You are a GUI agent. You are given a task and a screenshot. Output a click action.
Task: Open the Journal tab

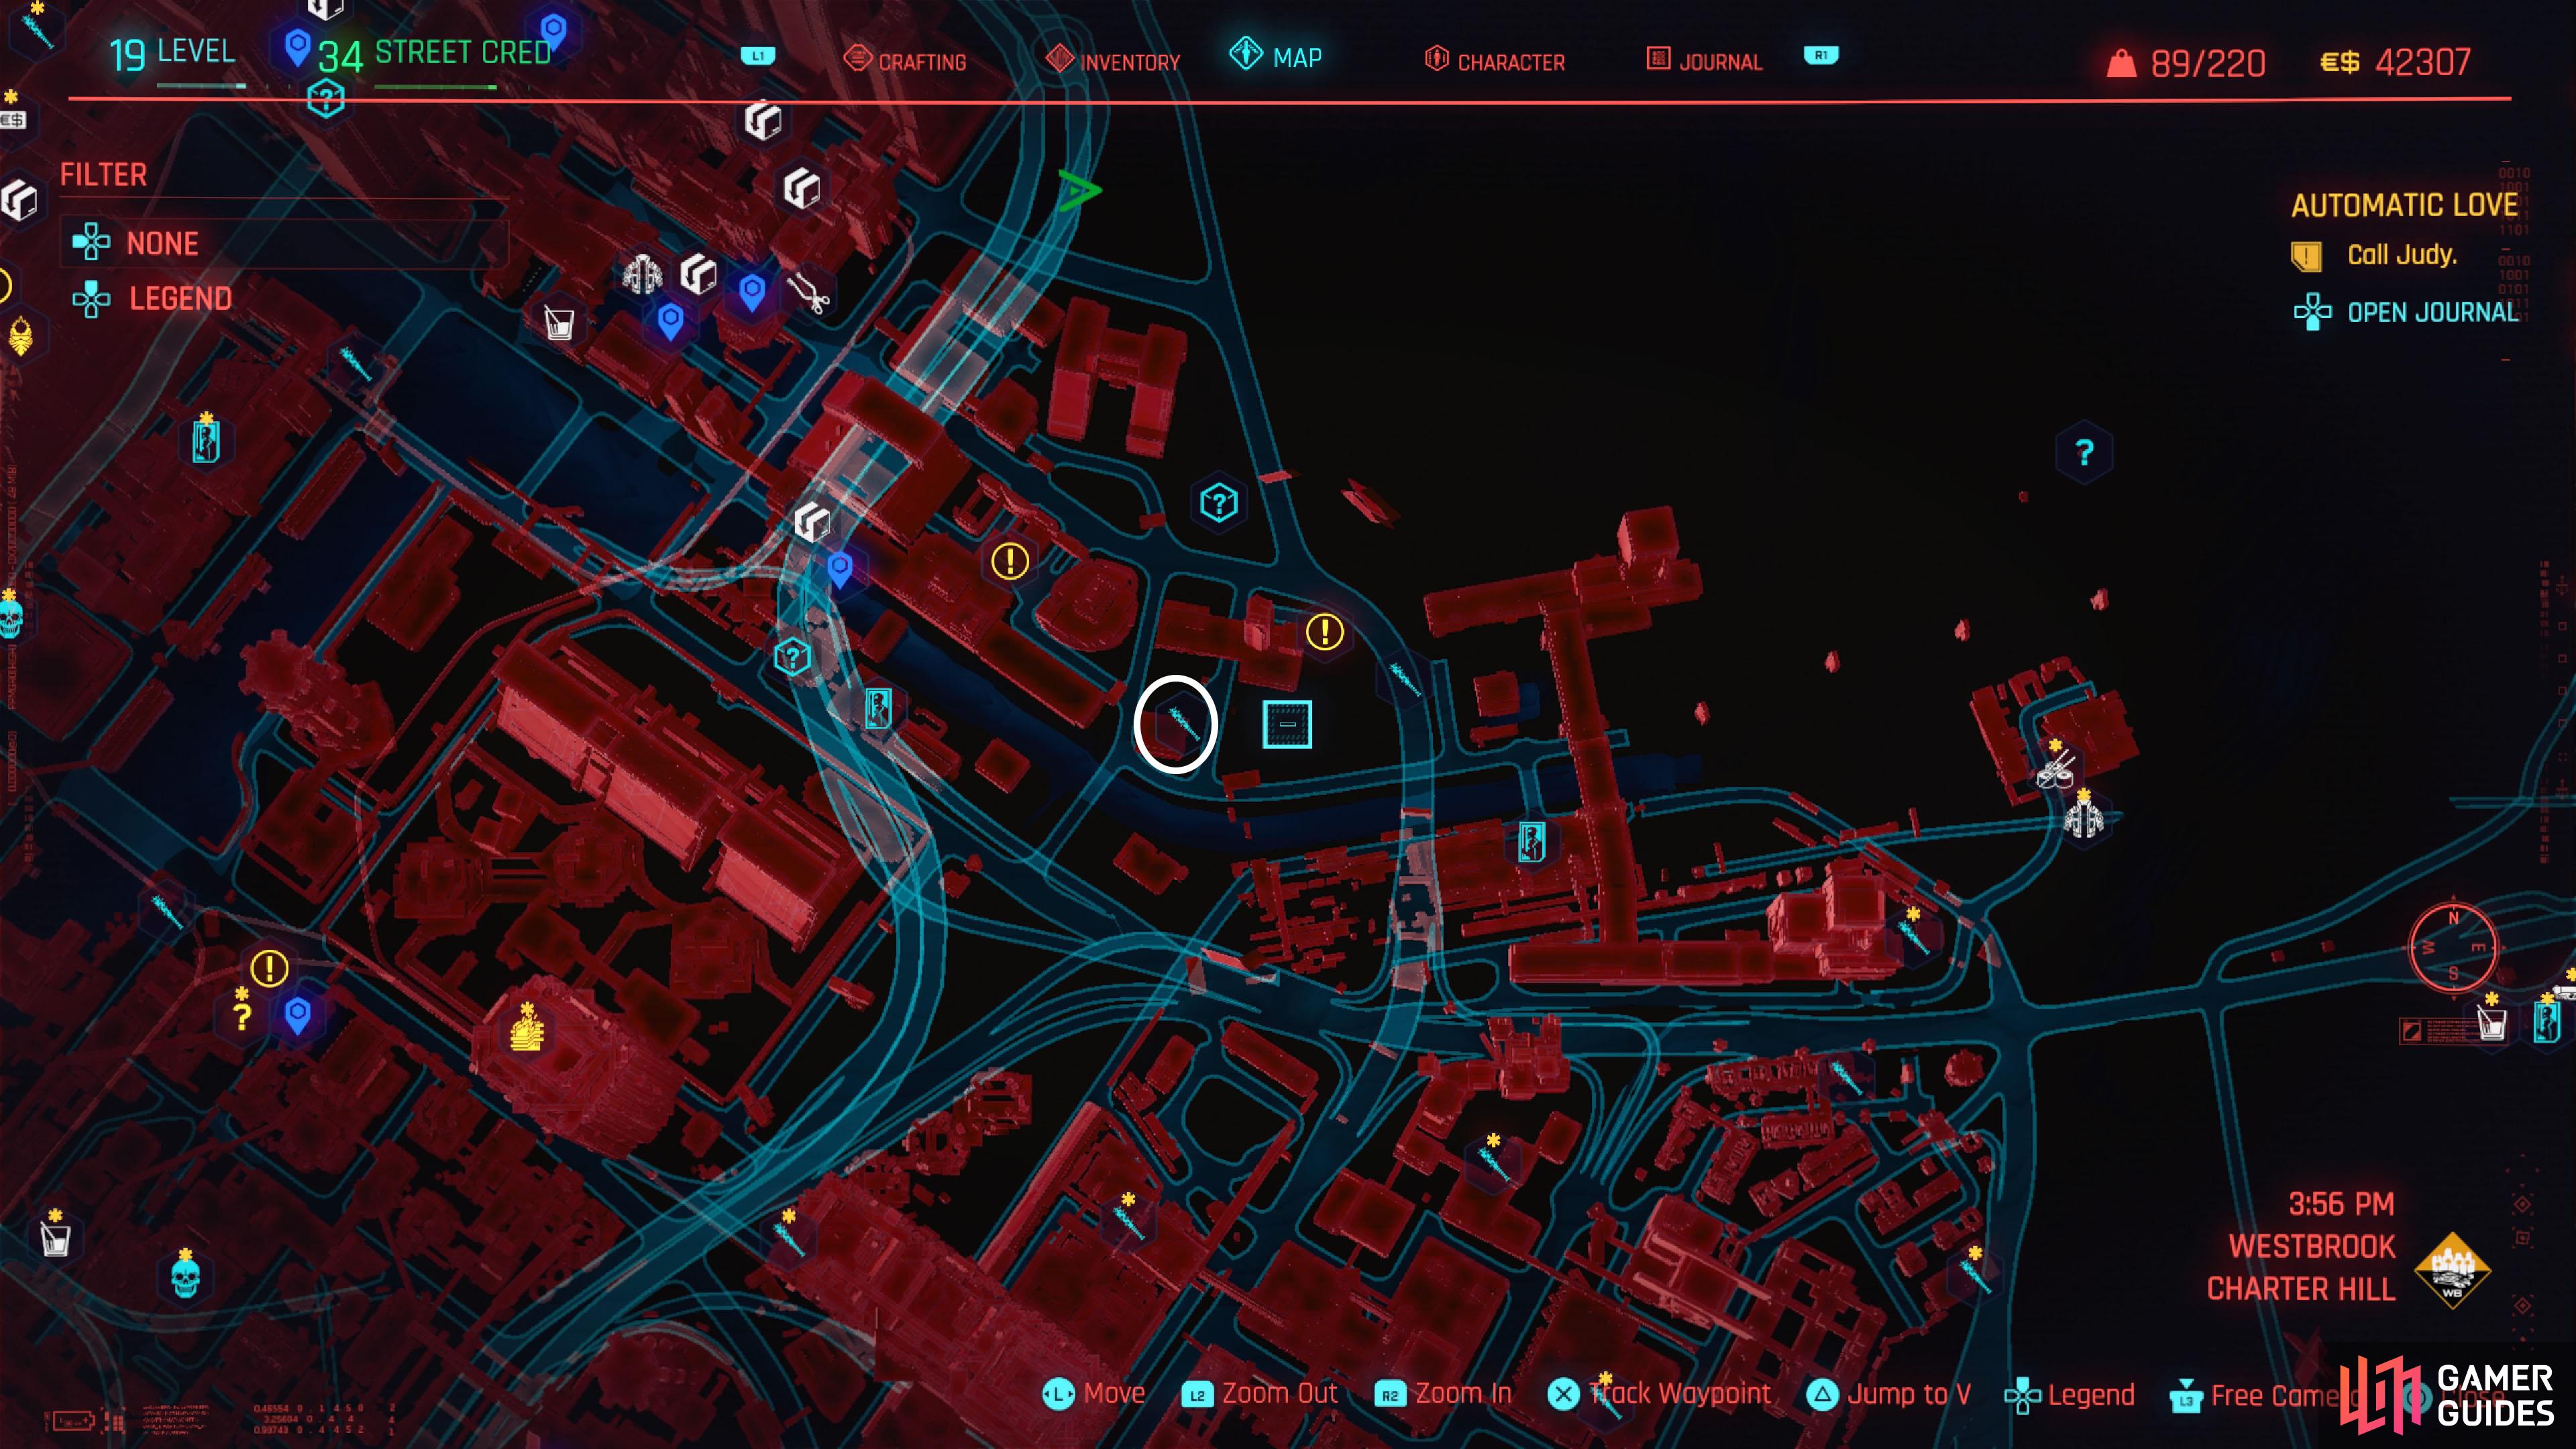pos(1705,61)
